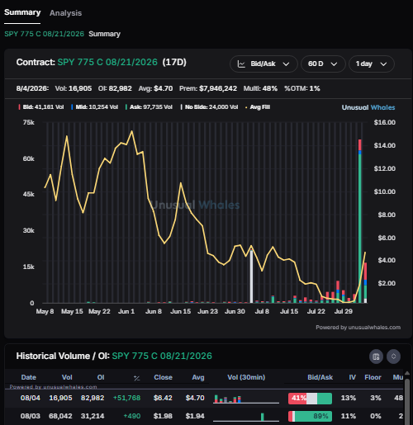The width and height of the screenshot is (413, 425).
Task: Sort table by Close column
Action: (163, 377)
